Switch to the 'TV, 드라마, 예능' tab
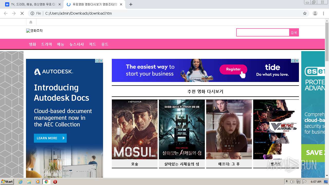The height and width of the screenshot is (185, 329). [33, 4]
